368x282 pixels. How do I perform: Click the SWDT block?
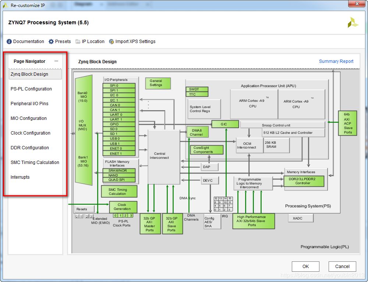(197, 89)
